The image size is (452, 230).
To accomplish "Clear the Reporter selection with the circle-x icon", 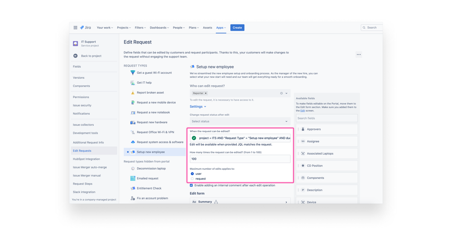I will coord(281,93).
